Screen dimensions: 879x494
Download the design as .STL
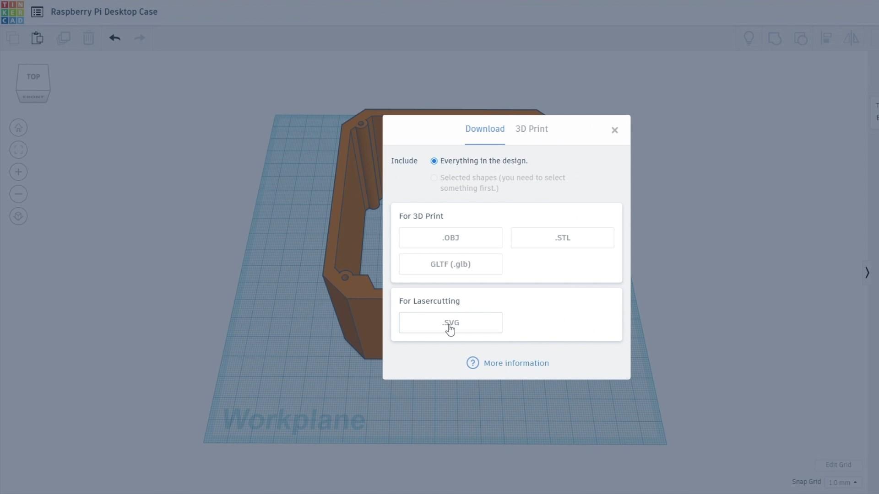pyautogui.click(x=562, y=238)
